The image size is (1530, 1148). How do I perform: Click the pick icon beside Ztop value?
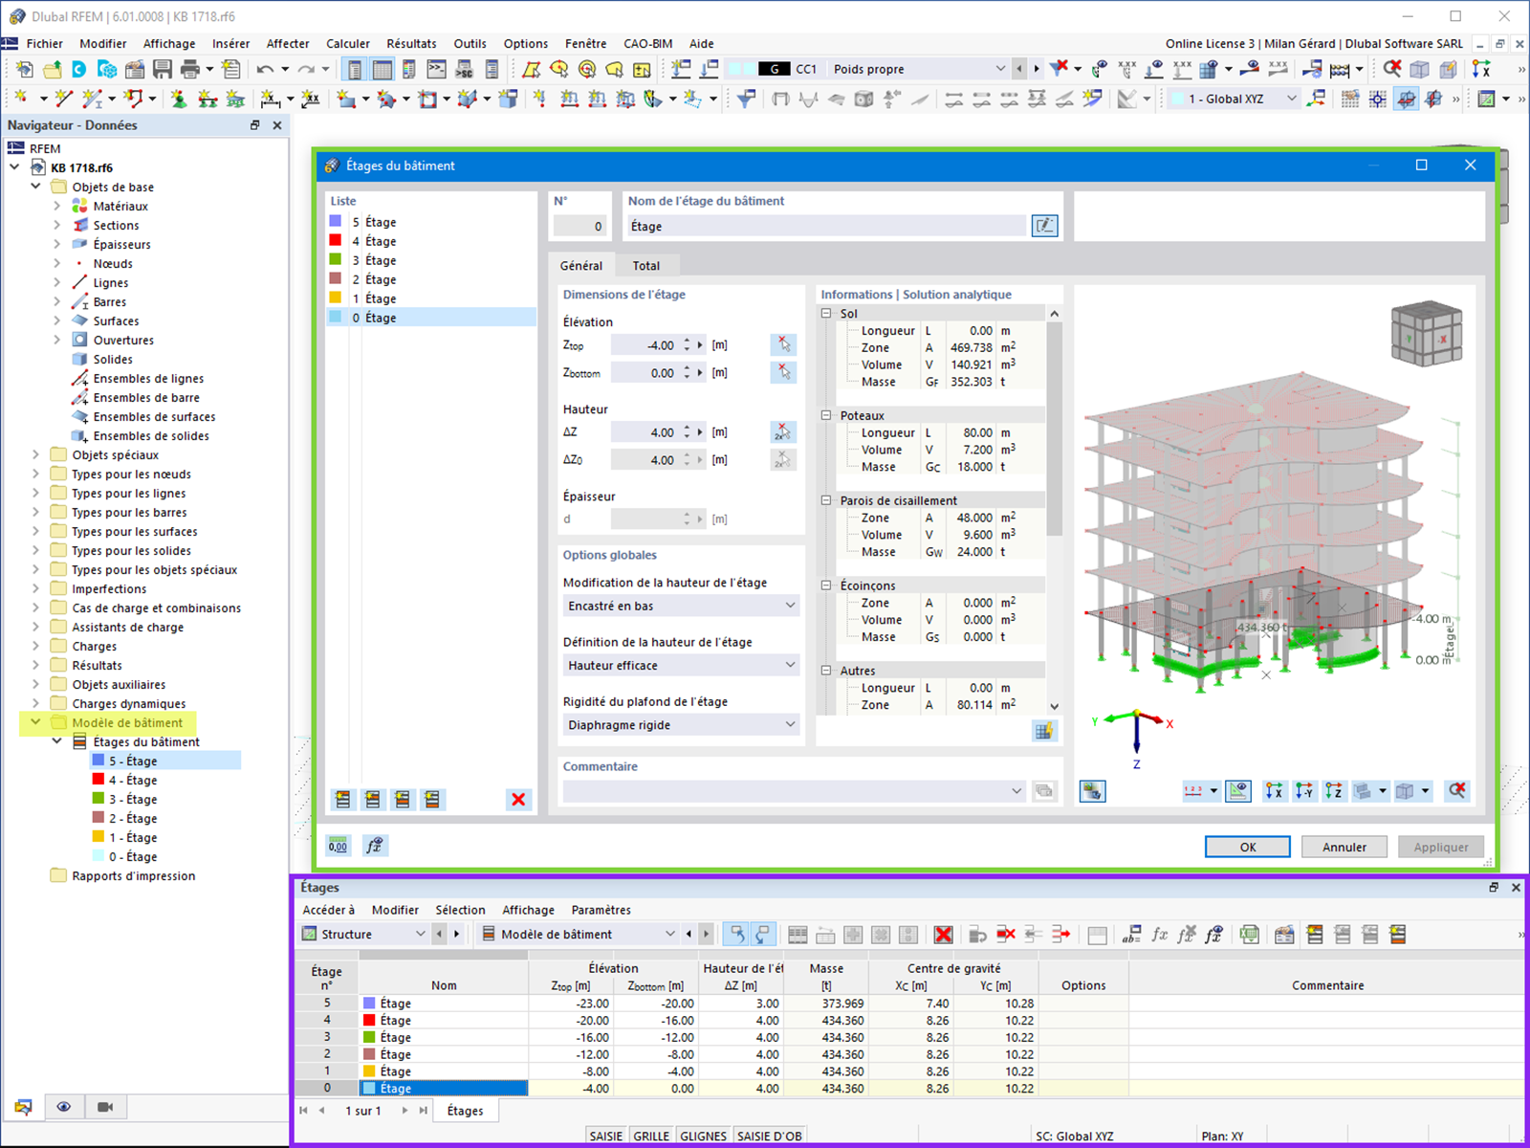click(783, 344)
